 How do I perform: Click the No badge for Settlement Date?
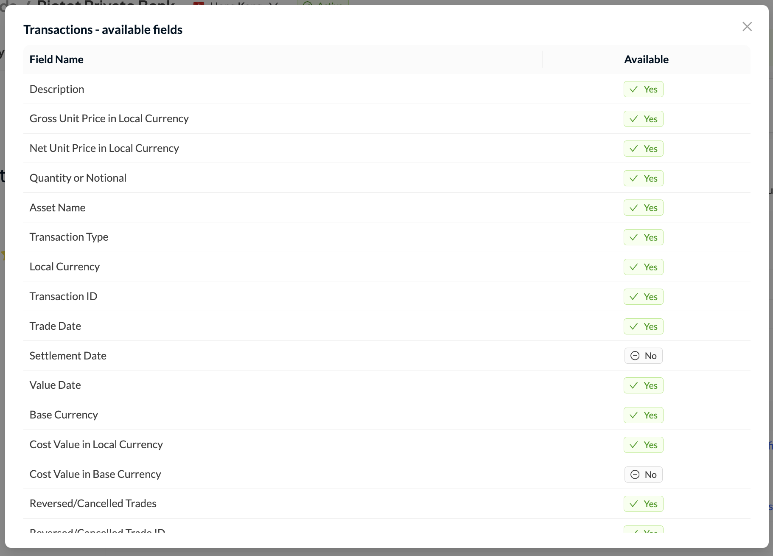click(643, 356)
